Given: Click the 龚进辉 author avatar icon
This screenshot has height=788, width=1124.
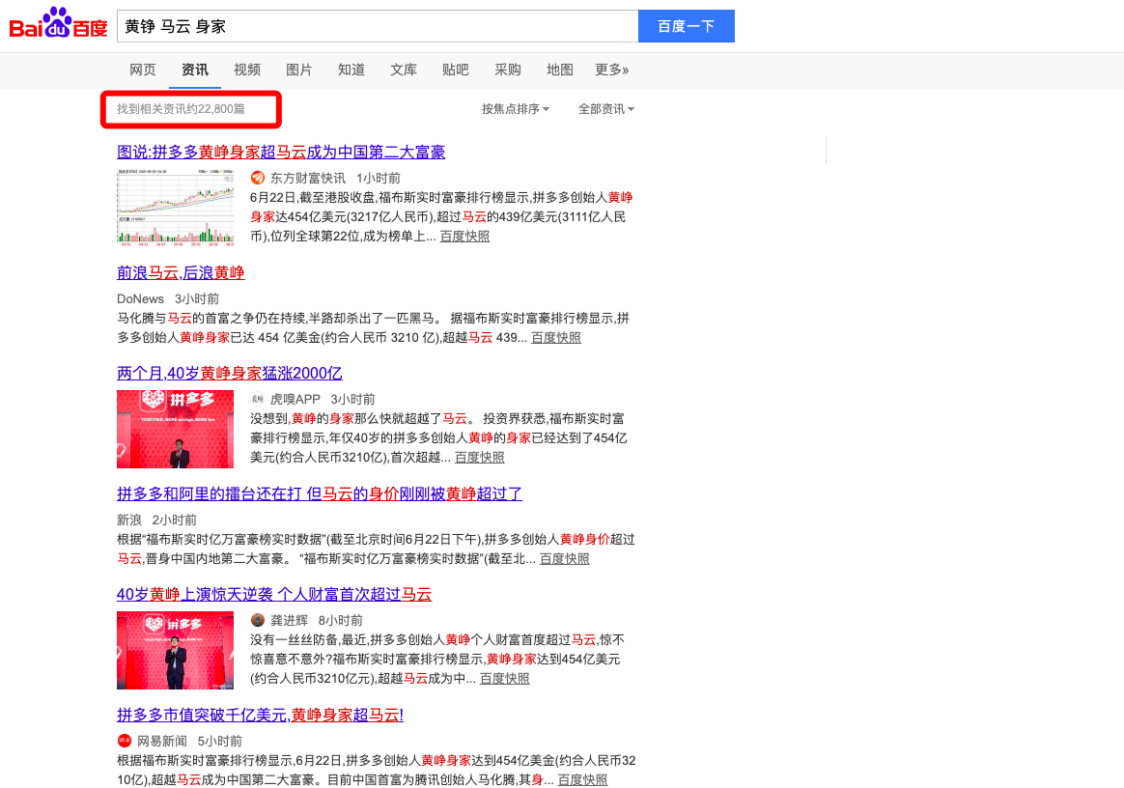Looking at the screenshot, I should coord(258,620).
